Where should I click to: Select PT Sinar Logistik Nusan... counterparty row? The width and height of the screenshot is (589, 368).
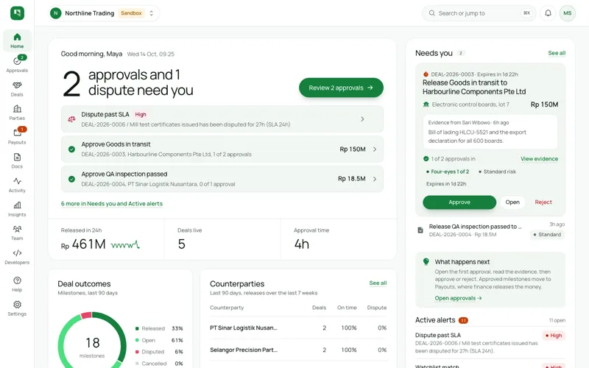(x=298, y=328)
